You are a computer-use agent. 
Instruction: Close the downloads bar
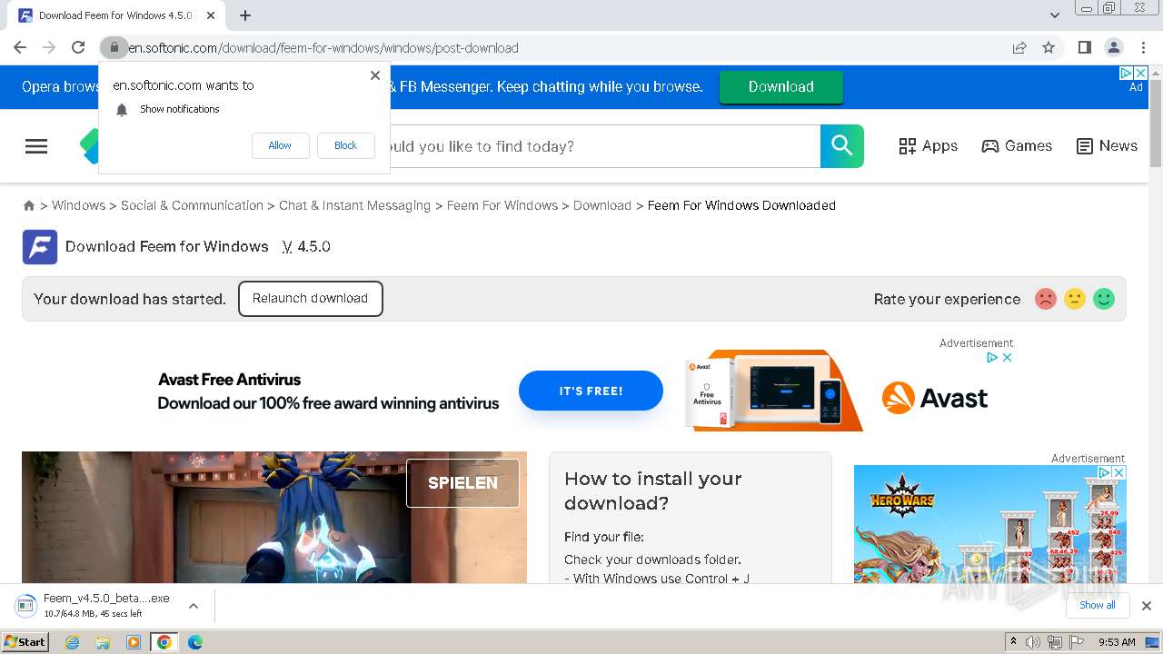(1147, 606)
